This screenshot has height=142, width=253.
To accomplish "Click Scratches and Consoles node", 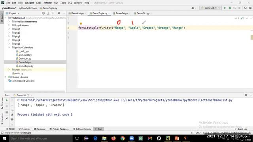I will (23, 80).
